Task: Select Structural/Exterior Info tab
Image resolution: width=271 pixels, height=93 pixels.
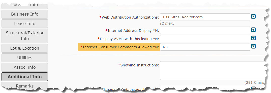Action: coord(25,36)
